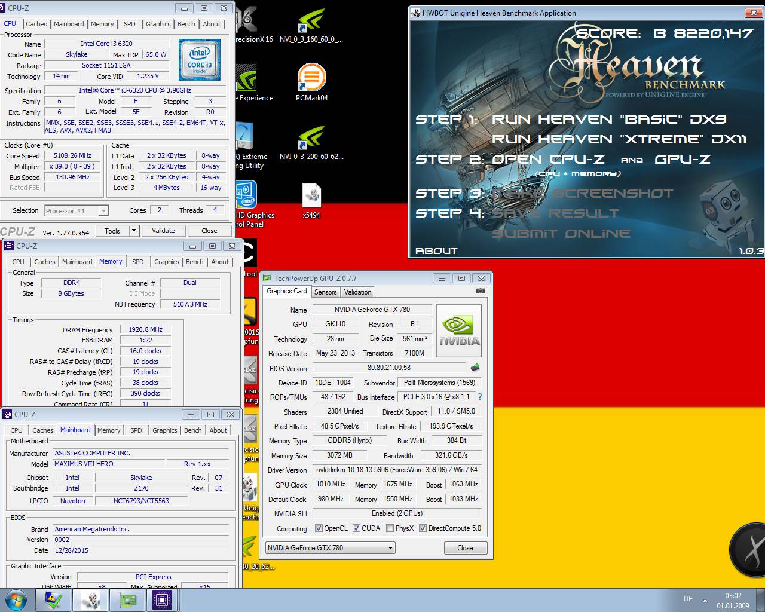Switch to the GPU-Z taskbar button
This screenshot has height=612, width=765.
click(x=127, y=600)
